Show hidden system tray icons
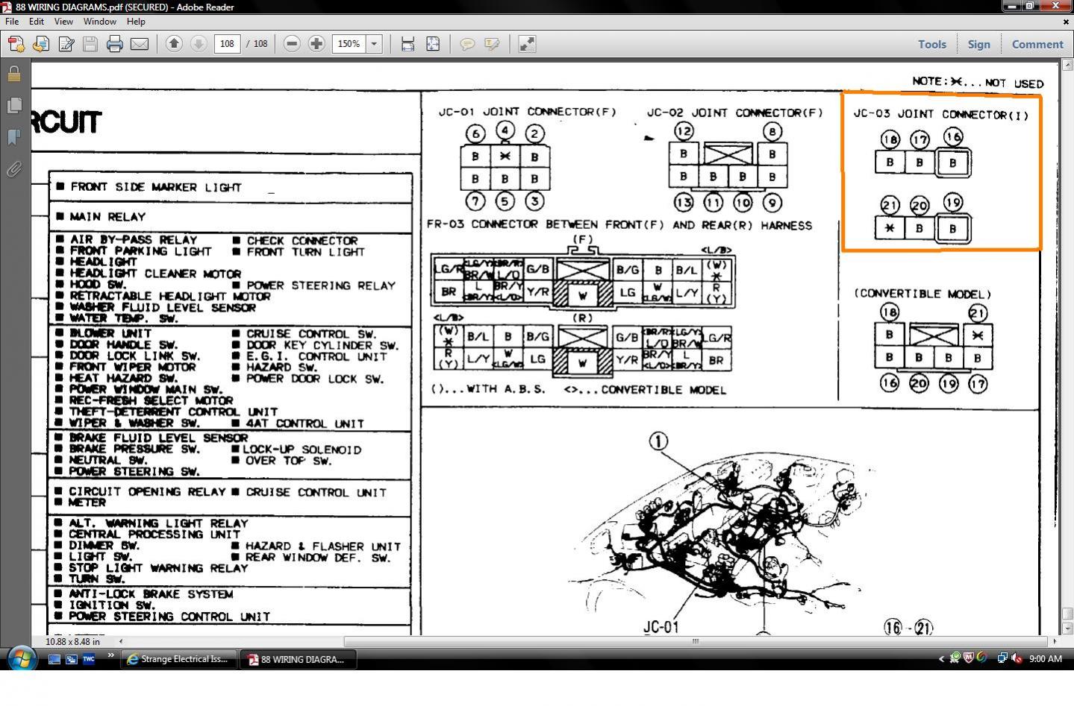 click(x=941, y=658)
